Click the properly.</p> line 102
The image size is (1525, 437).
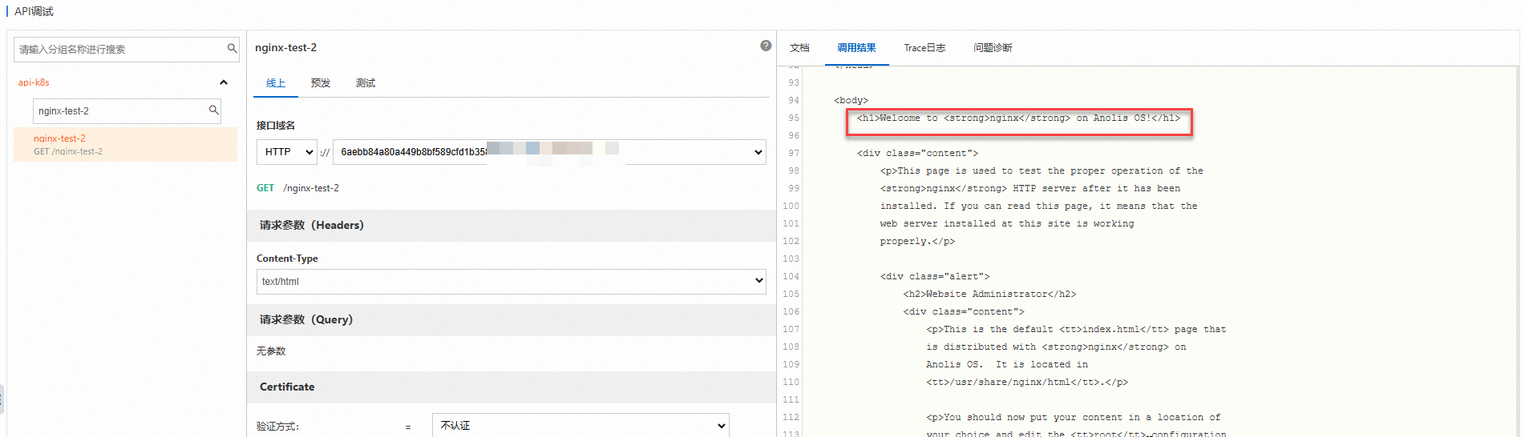tap(917, 242)
